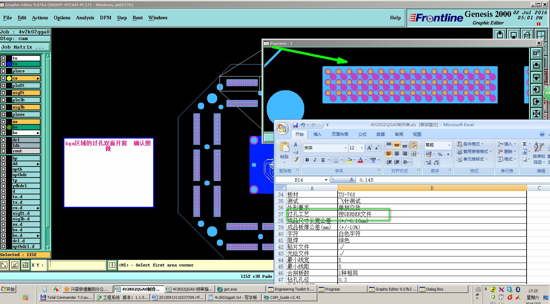Screen dimensions: 550x304
Task: Open 套用表格格式 dropdown
Action: click(474, 152)
